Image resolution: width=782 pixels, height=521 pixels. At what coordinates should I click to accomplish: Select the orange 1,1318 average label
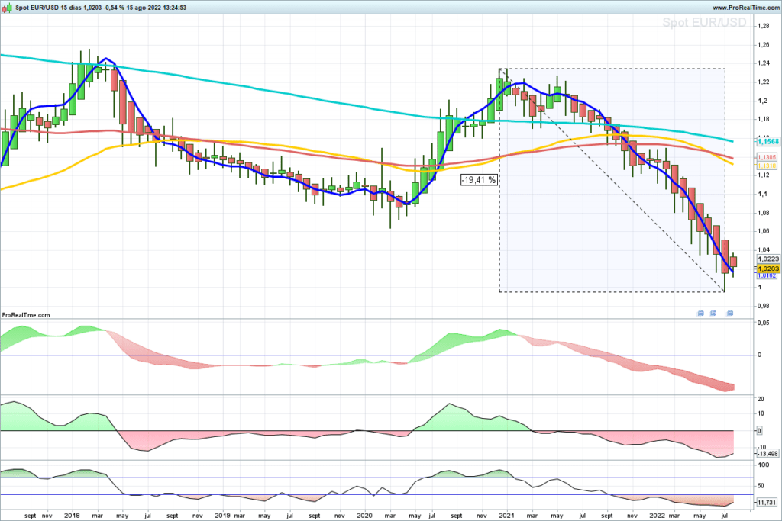click(767, 166)
